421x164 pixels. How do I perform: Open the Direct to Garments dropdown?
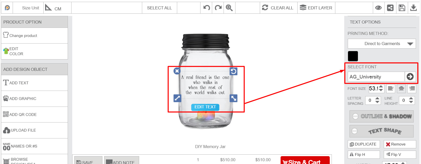pyautogui.click(x=382, y=44)
